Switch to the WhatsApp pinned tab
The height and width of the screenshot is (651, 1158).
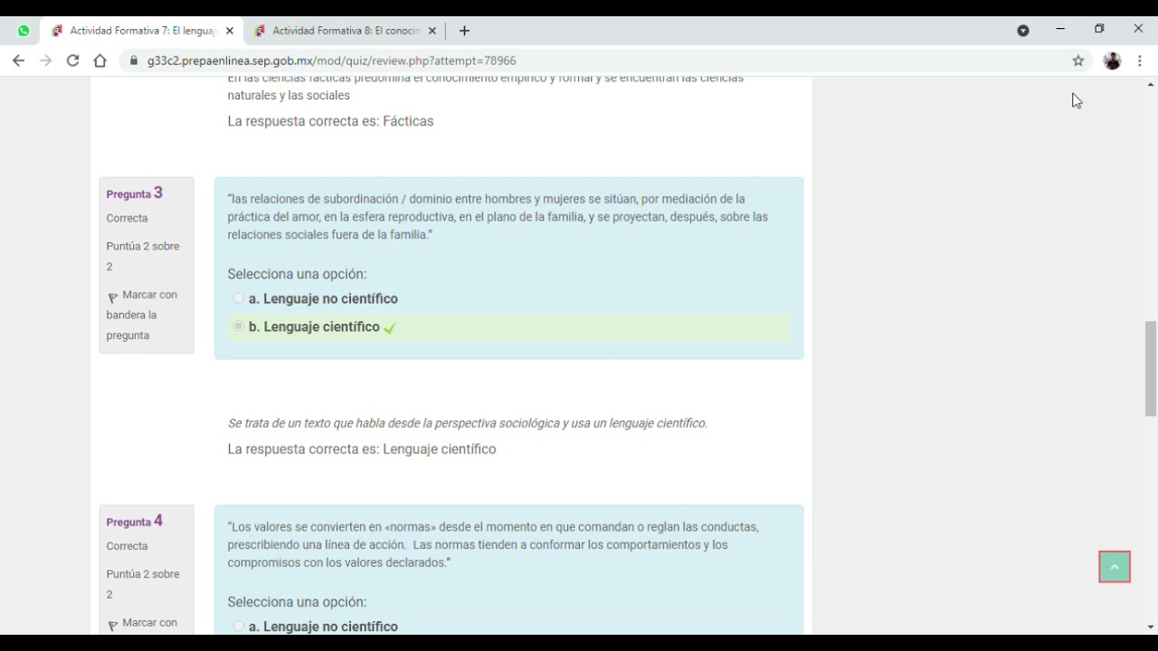tap(24, 31)
